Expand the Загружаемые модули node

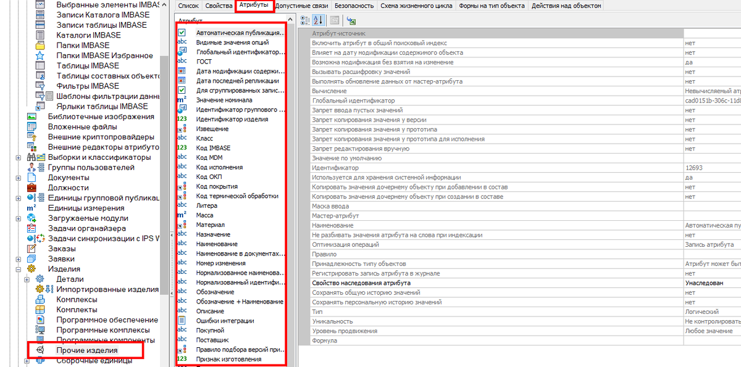click(x=19, y=218)
